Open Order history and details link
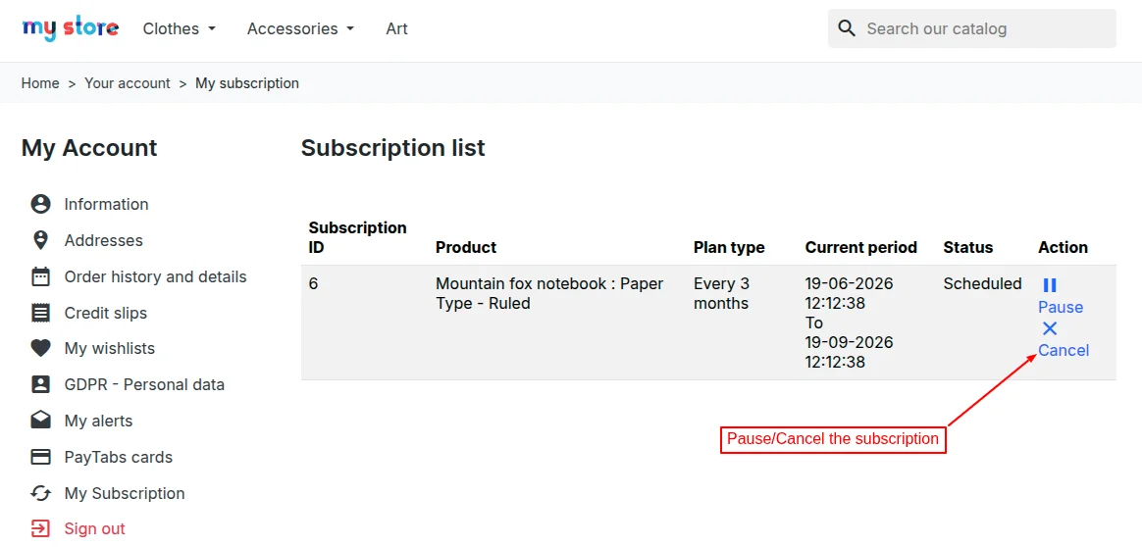The image size is (1142, 547). (155, 276)
